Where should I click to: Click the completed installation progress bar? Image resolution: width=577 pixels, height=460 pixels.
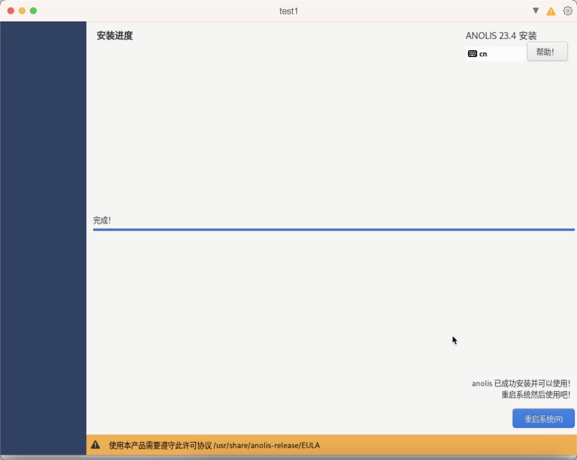point(334,230)
